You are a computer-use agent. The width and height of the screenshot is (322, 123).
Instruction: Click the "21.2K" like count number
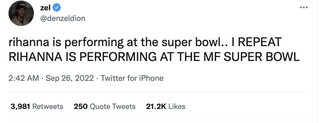156,106
